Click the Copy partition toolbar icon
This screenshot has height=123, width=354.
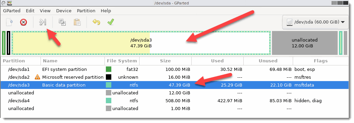point(62,22)
